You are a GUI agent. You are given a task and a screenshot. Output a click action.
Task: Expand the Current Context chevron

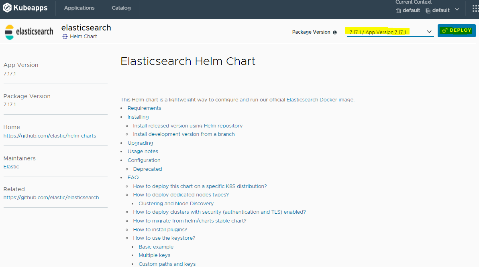click(x=457, y=10)
